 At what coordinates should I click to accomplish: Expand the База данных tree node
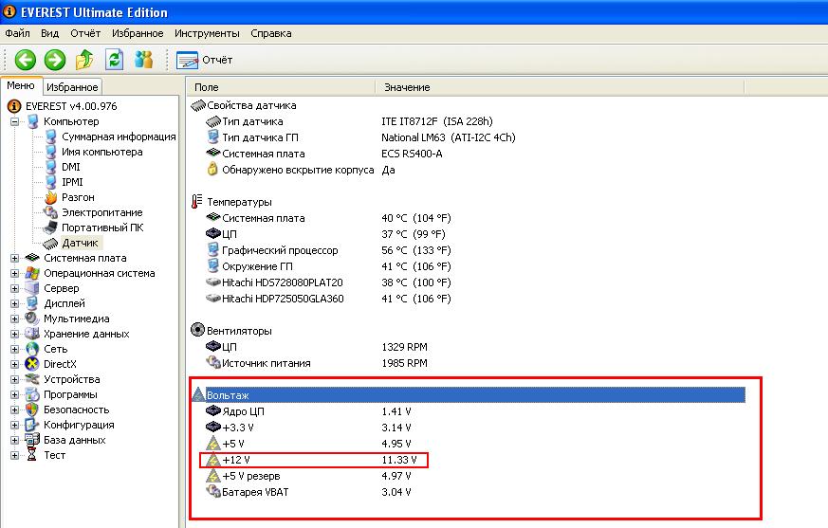pos(15,441)
